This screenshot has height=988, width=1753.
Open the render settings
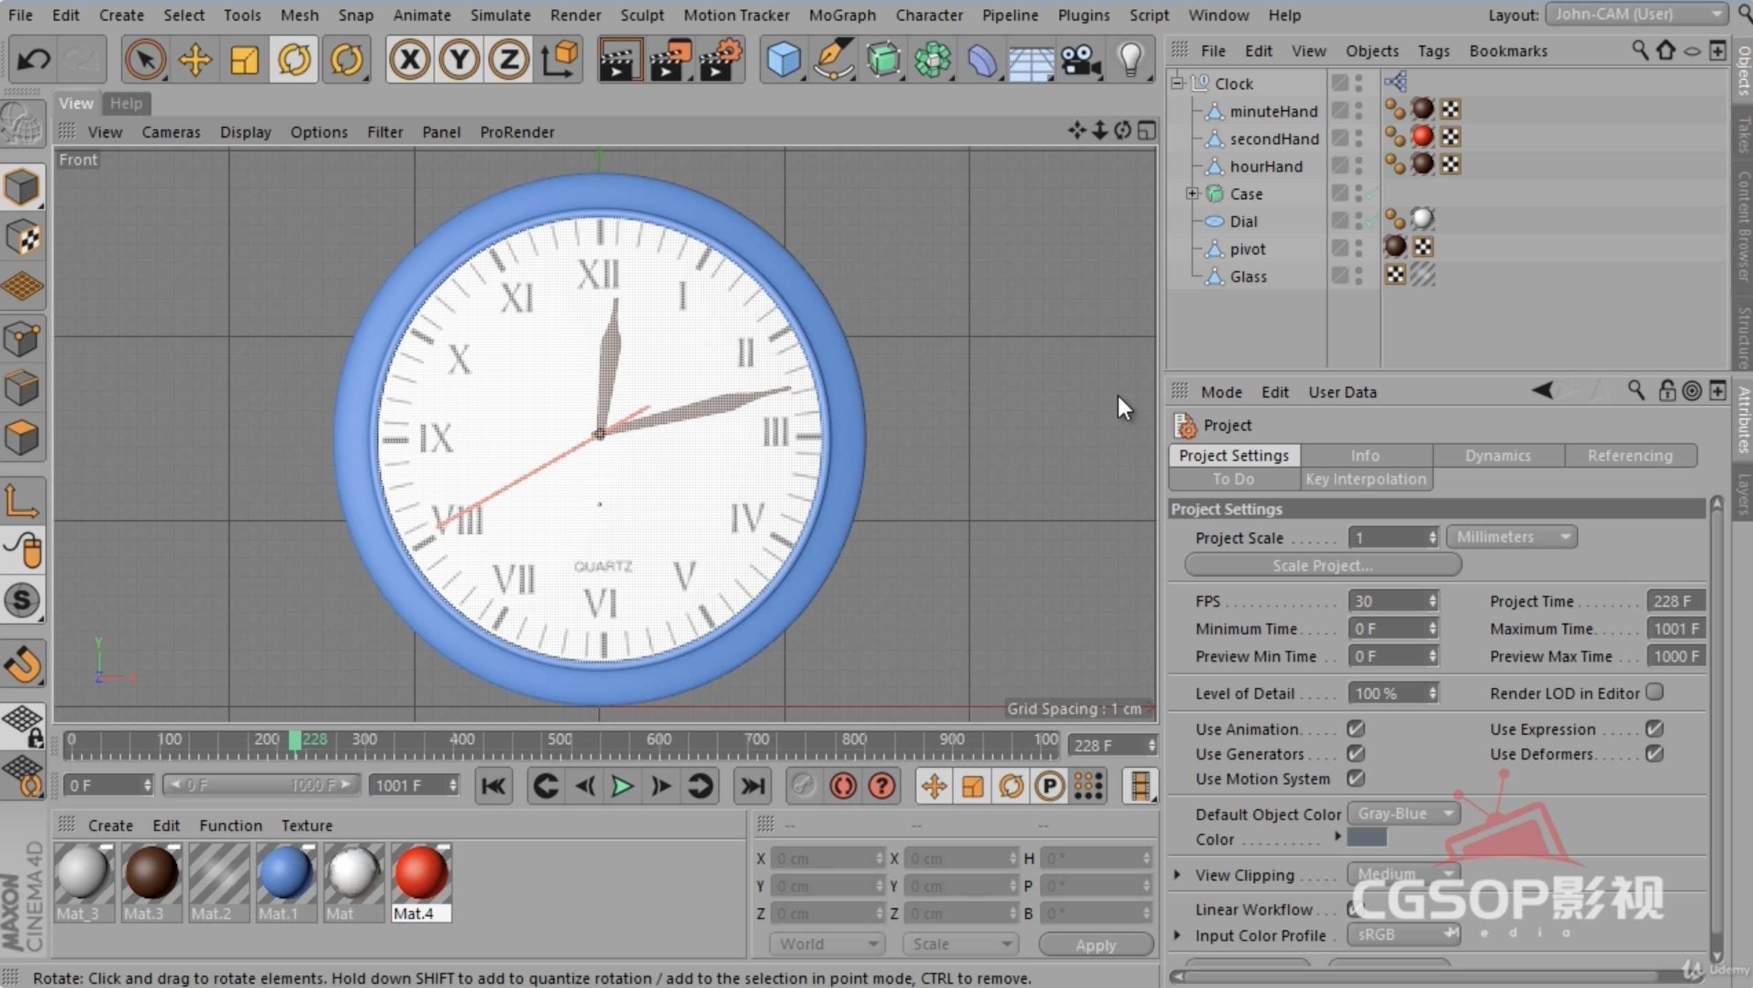coord(720,59)
